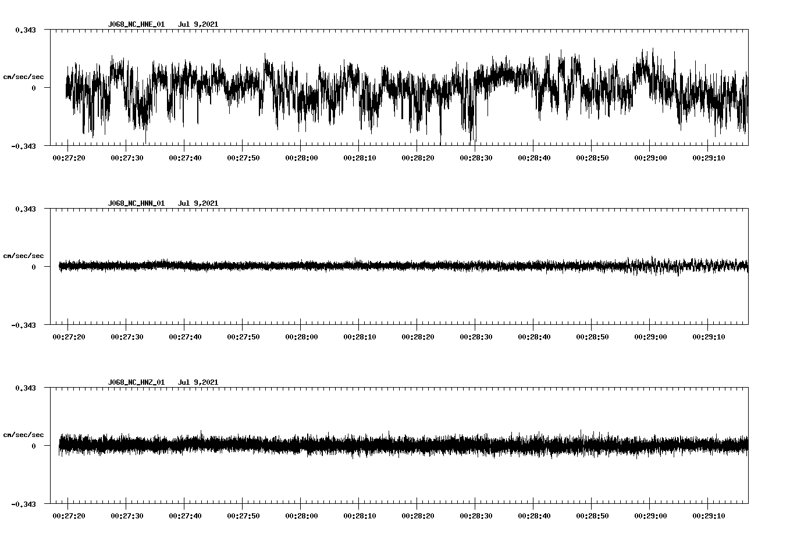Click 00:28:00 time label under HNZ plot
The image size is (790, 537).
point(301,515)
